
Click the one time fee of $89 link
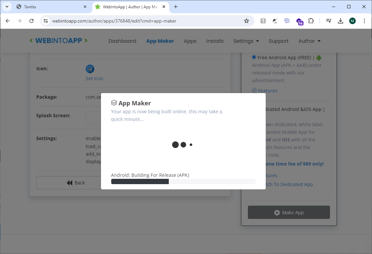point(295,164)
